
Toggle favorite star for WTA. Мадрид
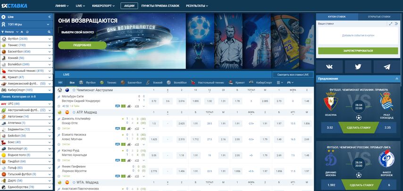(74, 182)
